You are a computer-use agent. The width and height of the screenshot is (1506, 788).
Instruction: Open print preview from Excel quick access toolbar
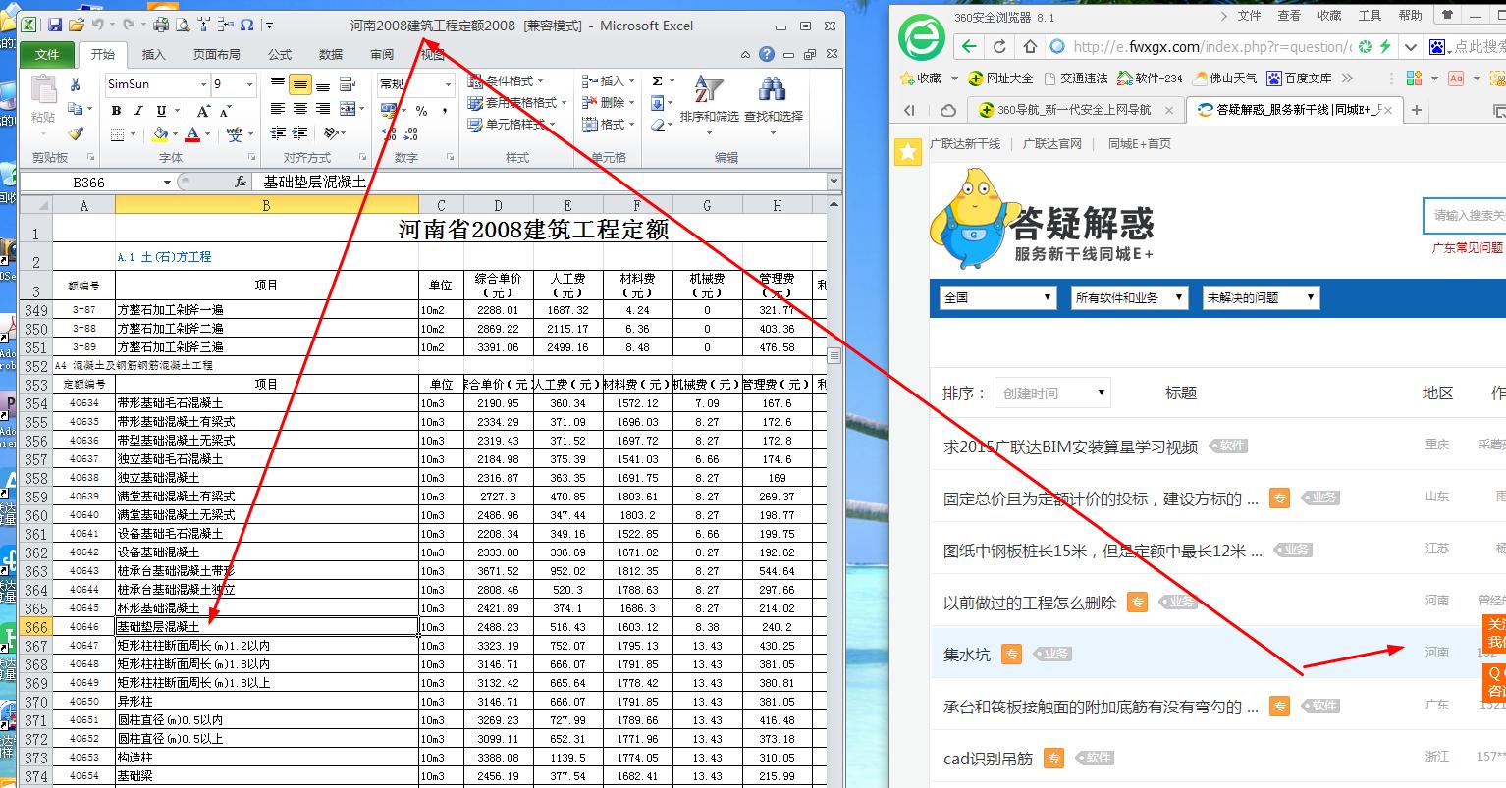point(182,26)
